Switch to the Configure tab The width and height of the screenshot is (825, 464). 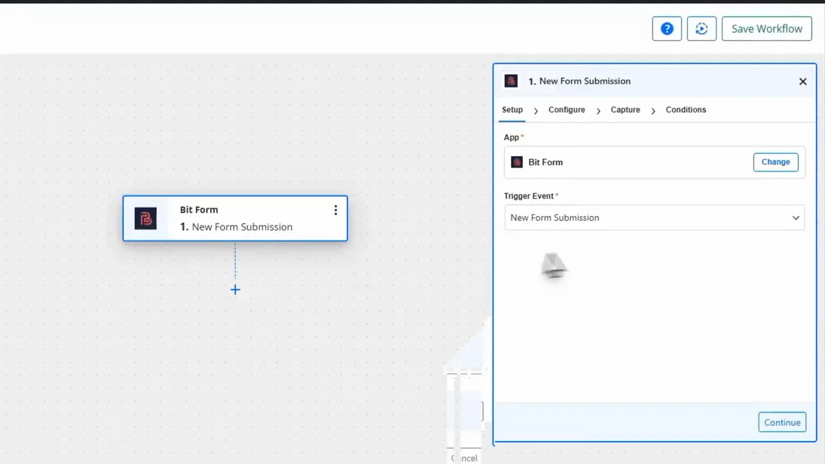click(x=566, y=110)
